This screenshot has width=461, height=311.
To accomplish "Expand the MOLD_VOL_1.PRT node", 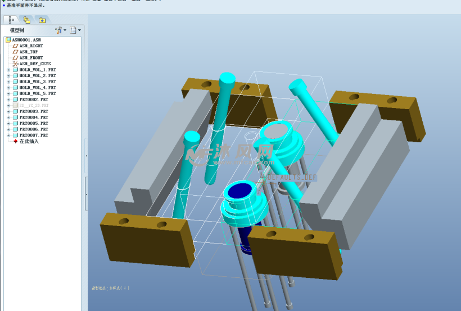I will point(8,70).
